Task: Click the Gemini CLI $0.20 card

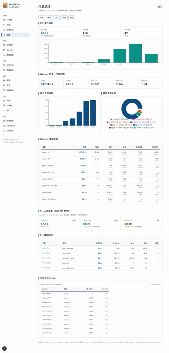Action: pos(142,224)
